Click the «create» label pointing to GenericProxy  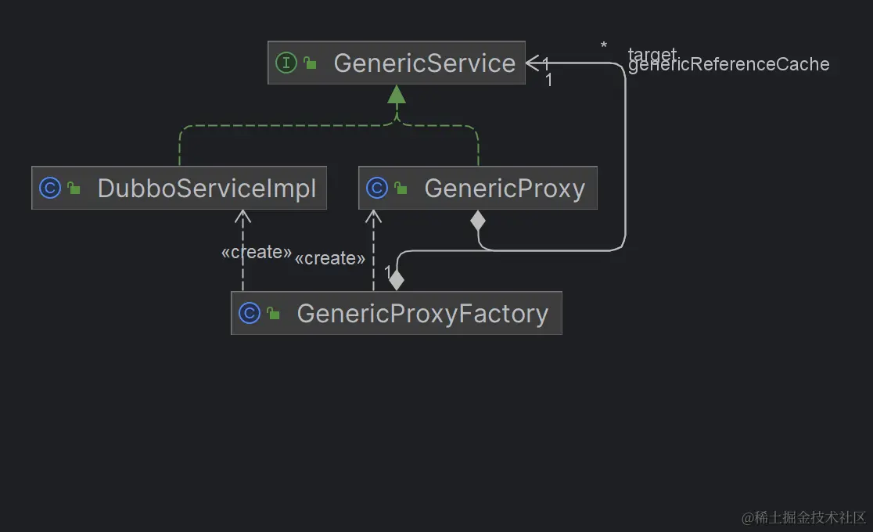[331, 258]
